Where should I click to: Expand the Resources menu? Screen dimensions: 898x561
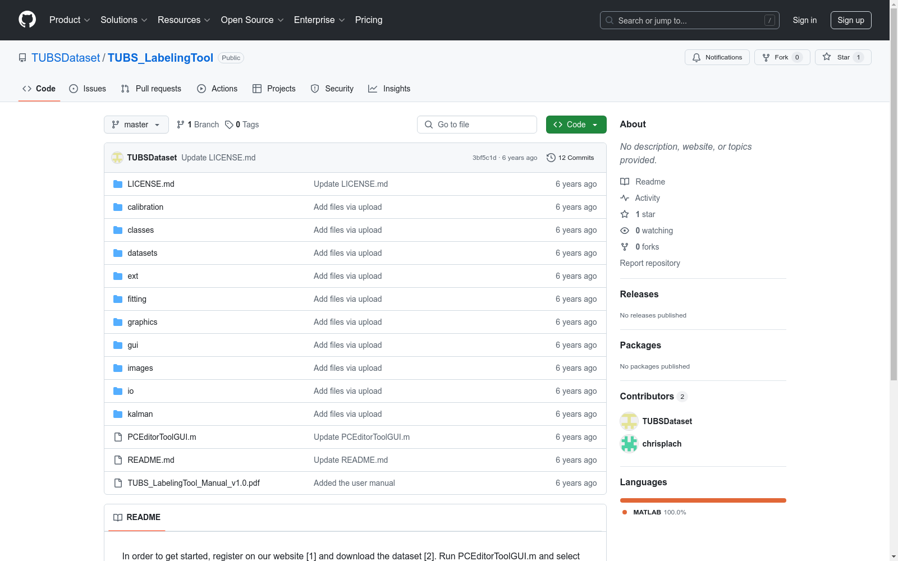tap(184, 20)
